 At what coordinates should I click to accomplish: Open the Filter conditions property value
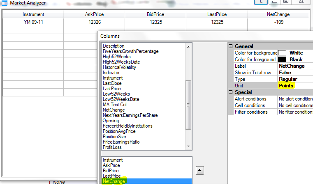click(295, 112)
